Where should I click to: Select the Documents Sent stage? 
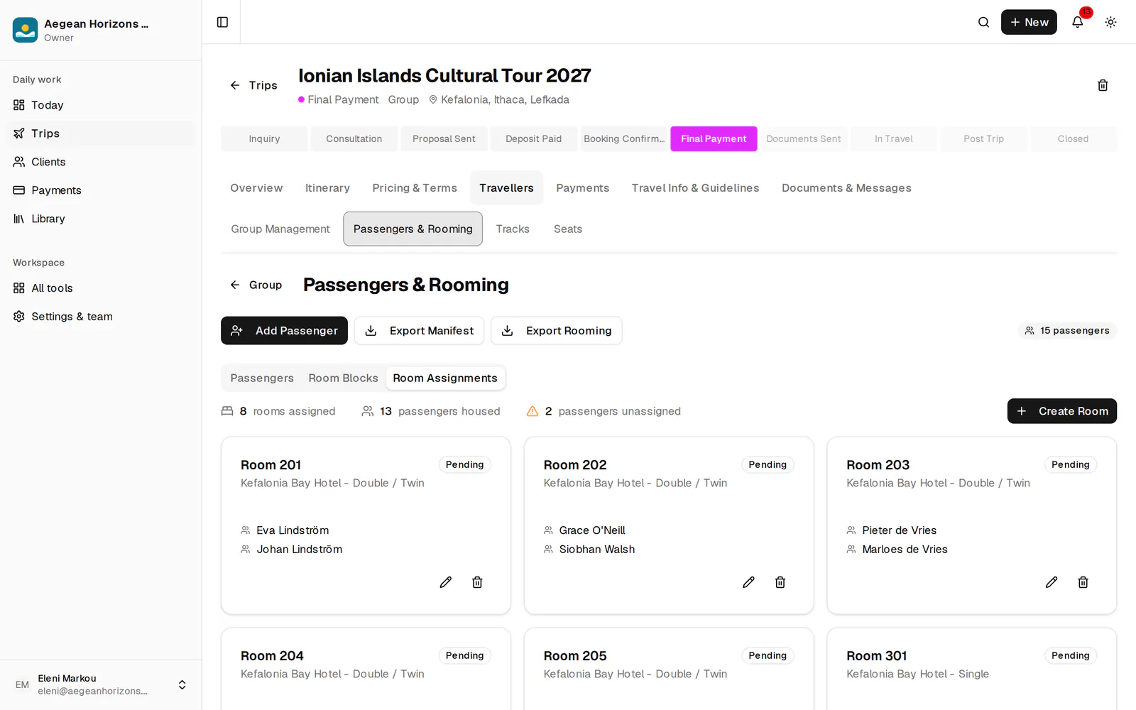click(803, 139)
